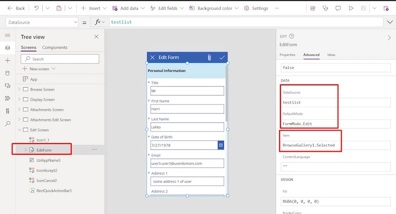Open the more commands ellipsis menu
Image resolution: width=396 pixels, height=214 pixels.
point(277,8)
